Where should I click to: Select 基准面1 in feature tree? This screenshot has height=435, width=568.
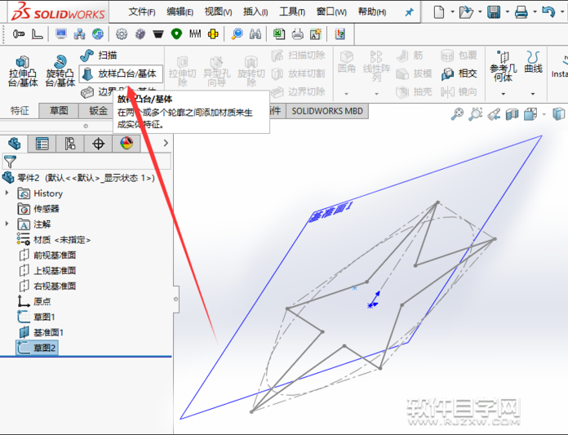[41, 332]
